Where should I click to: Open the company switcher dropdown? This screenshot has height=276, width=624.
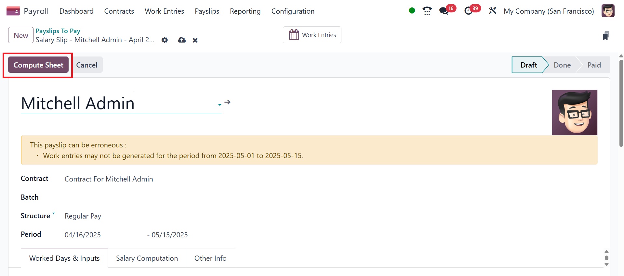coord(549,11)
